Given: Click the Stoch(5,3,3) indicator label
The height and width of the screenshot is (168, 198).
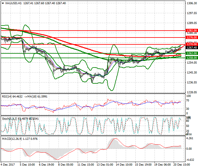Looking at the screenshot, I should 20,119.
